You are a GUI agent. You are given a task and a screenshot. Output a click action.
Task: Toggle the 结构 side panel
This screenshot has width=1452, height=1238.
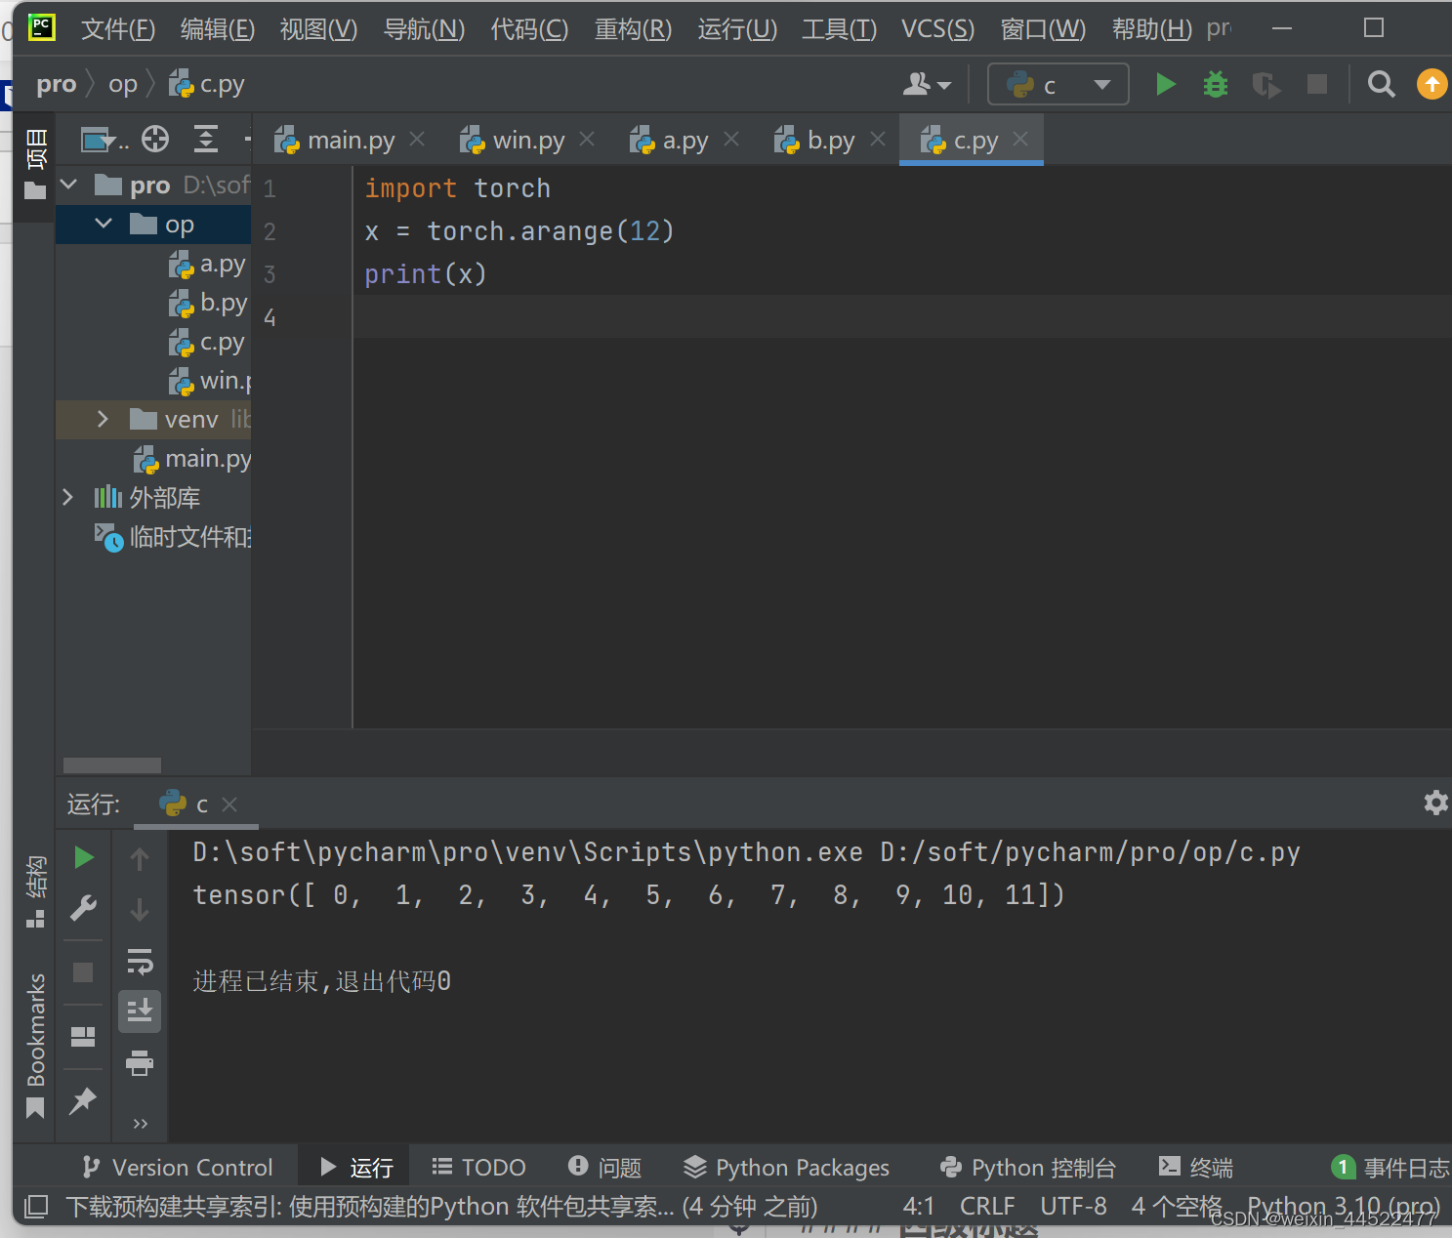pos(35,890)
